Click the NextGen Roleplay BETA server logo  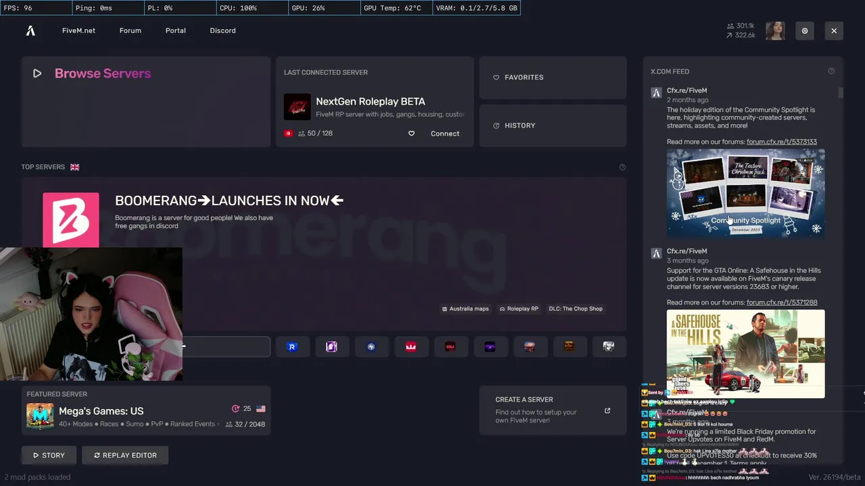(297, 107)
